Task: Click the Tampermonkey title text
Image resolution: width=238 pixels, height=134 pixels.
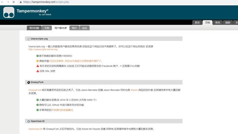Action: pyautogui.click(x=32, y=11)
